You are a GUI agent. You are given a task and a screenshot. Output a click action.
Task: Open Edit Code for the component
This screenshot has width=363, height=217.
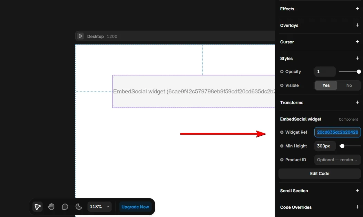tap(320, 174)
